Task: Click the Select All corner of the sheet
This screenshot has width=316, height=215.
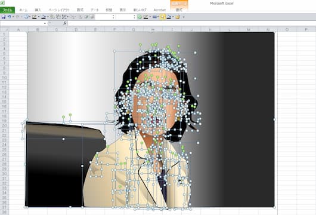Action: tap(4, 30)
